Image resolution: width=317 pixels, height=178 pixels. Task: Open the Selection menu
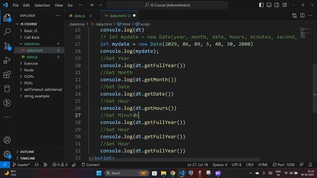coord(42,5)
